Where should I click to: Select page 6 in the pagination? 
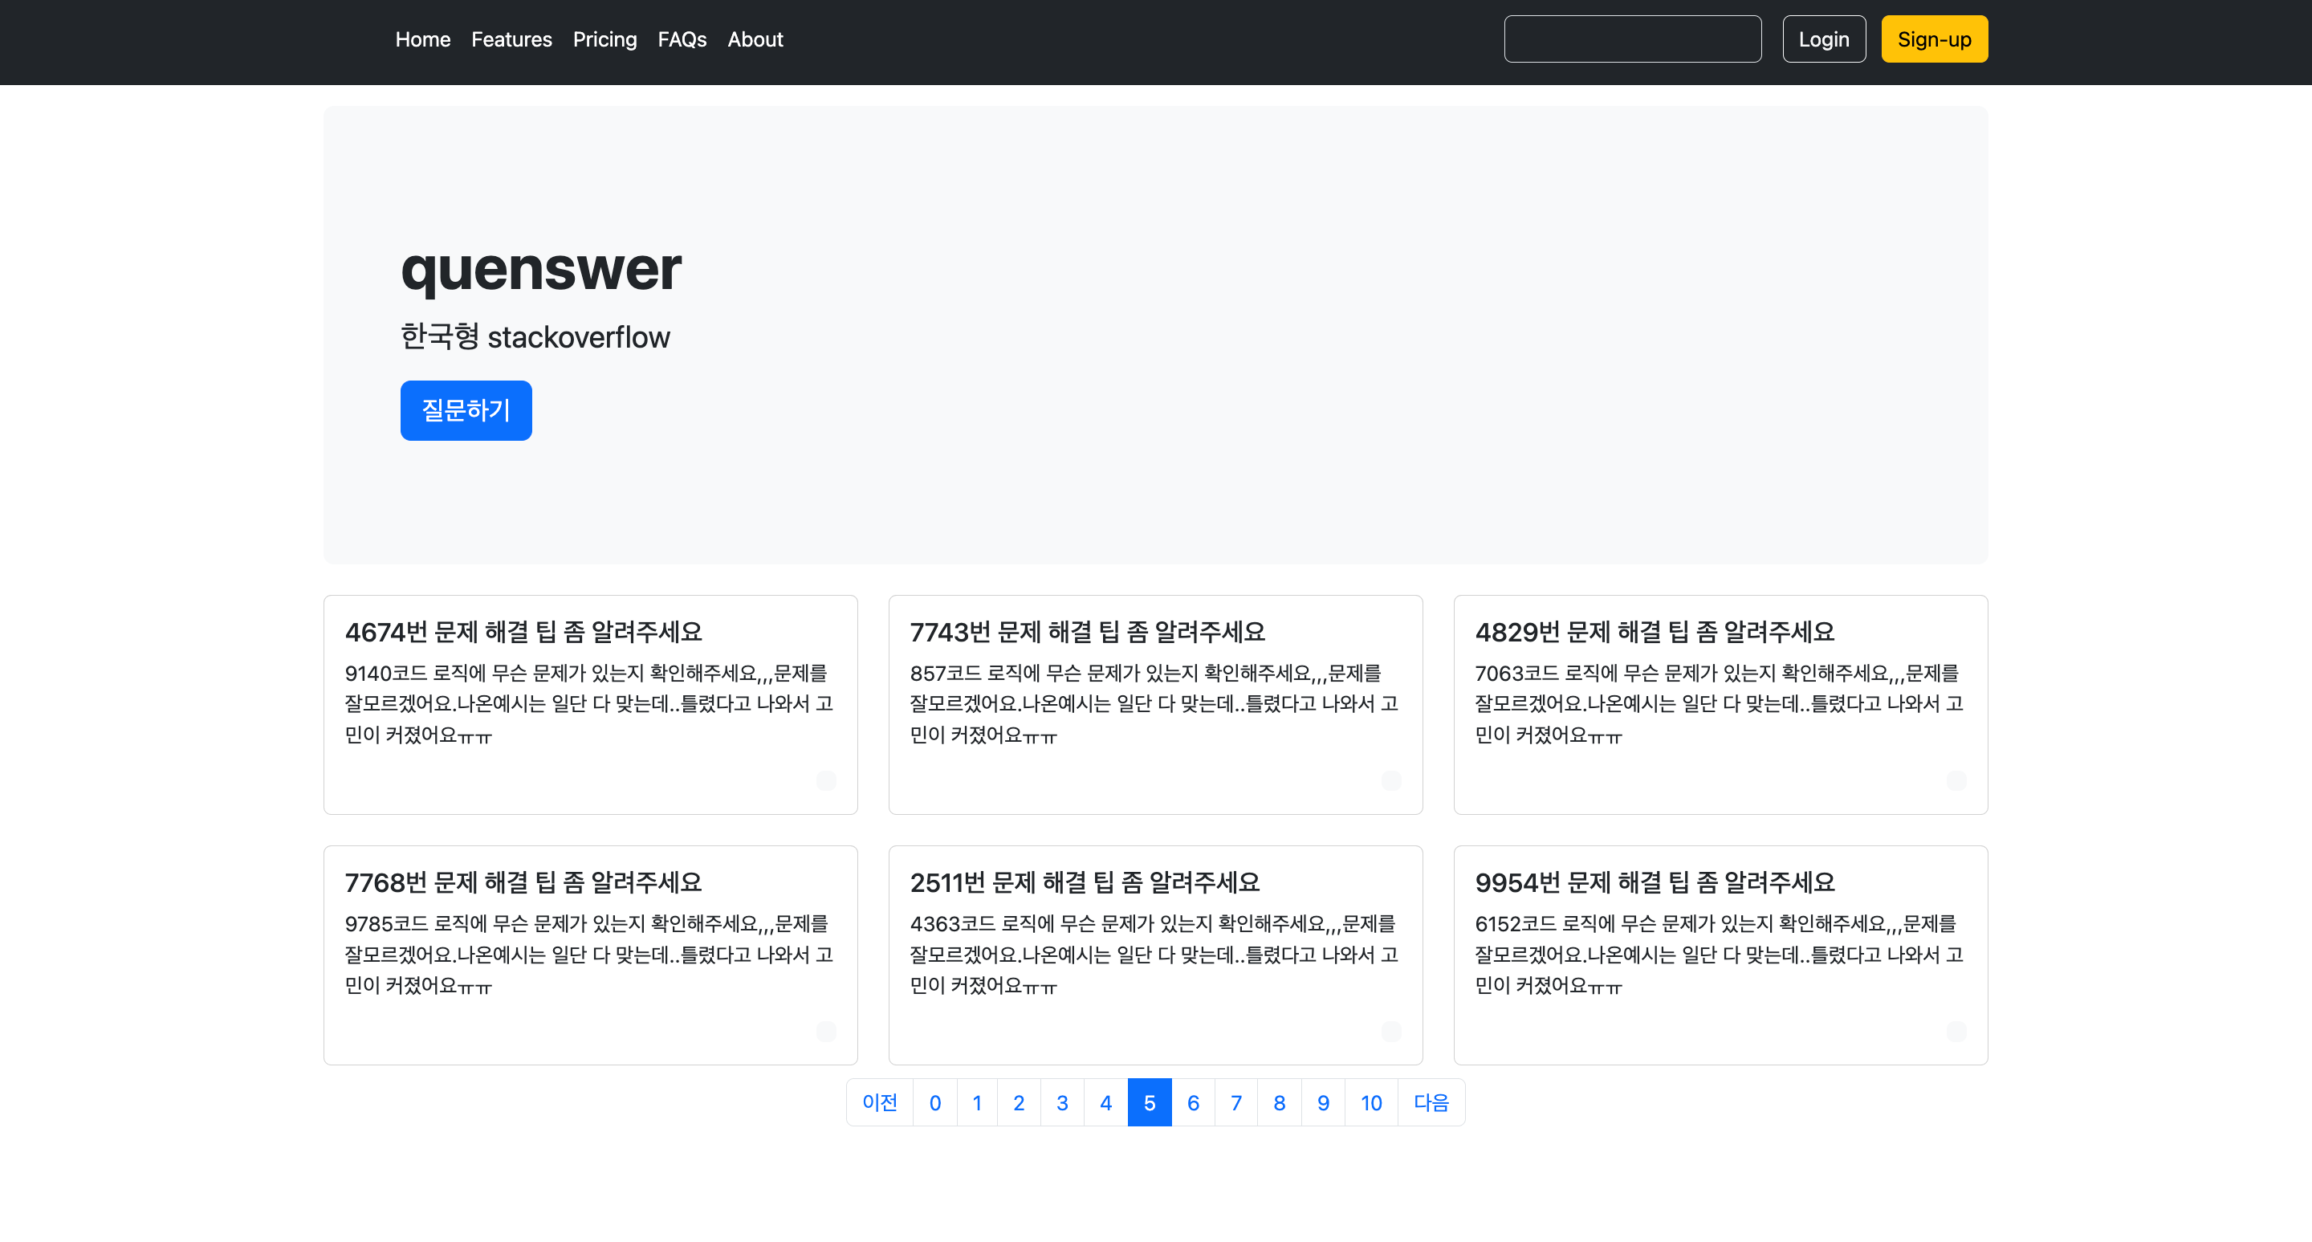pyautogui.click(x=1193, y=1102)
